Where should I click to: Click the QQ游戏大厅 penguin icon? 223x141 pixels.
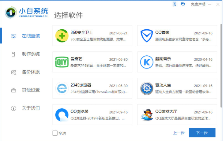[x=146, y=115]
